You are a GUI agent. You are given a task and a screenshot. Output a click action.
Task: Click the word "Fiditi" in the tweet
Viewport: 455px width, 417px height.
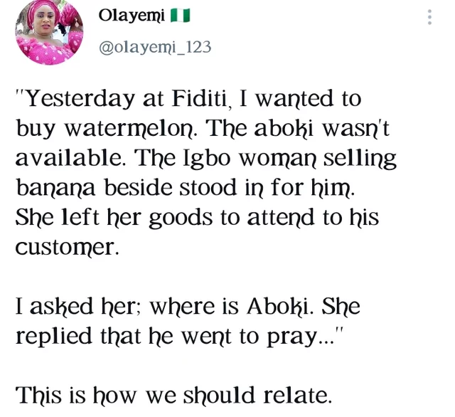click(x=200, y=98)
